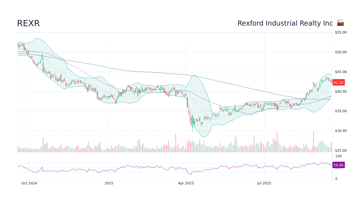Select the red 42.28 price badge
The image size is (362, 203).
(x=338, y=82)
